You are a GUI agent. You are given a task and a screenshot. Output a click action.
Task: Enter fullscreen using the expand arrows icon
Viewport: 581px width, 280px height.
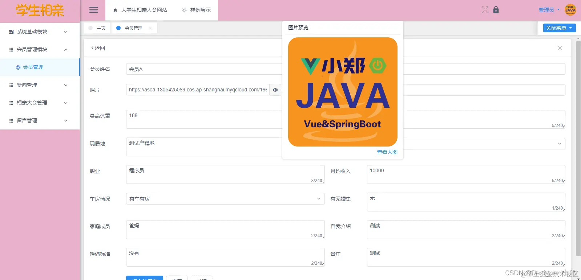pos(485,10)
